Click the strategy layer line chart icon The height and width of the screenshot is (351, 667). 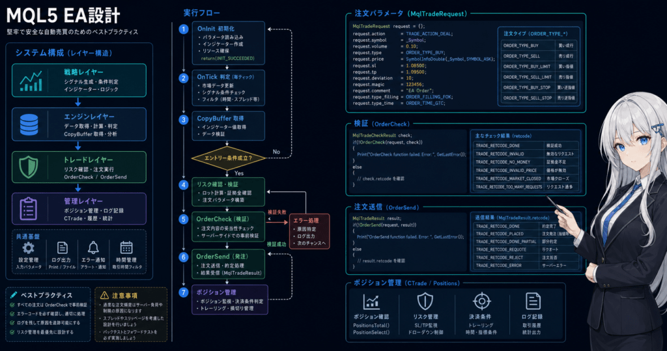[31, 81]
